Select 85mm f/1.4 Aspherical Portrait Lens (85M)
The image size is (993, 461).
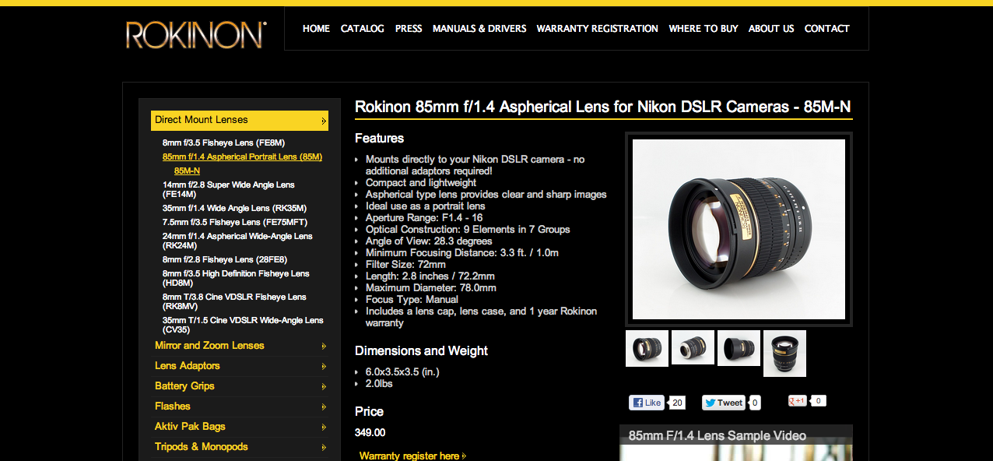point(242,157)
